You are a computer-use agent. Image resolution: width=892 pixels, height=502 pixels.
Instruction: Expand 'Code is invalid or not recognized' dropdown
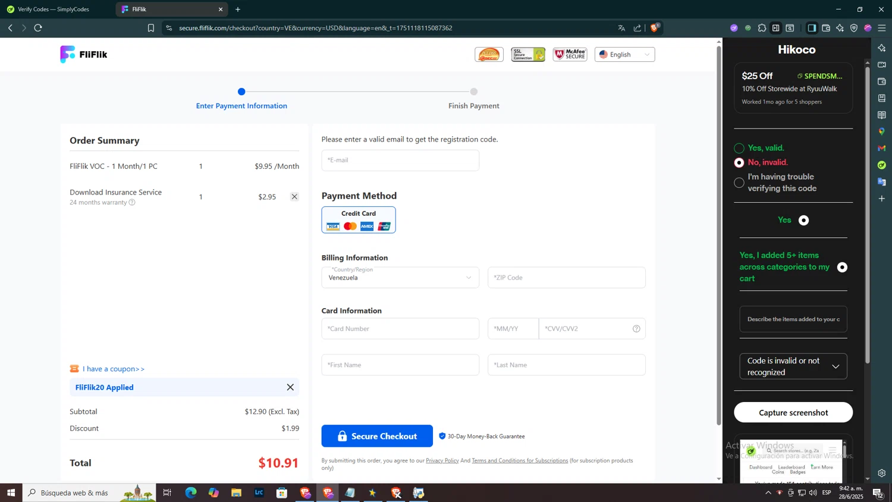(x=793, y=366)
